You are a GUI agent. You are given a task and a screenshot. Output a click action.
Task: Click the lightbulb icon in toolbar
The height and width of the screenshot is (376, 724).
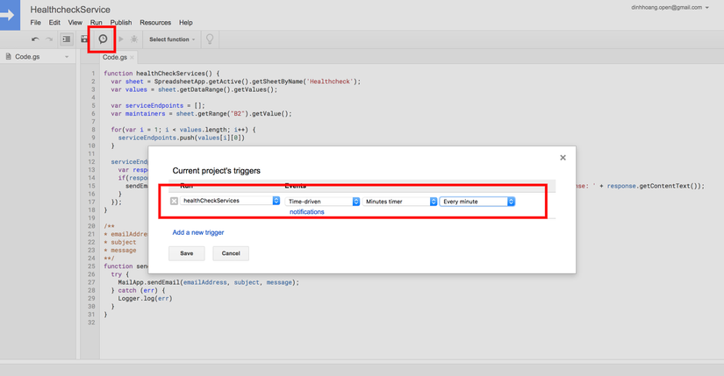[209, 39]
